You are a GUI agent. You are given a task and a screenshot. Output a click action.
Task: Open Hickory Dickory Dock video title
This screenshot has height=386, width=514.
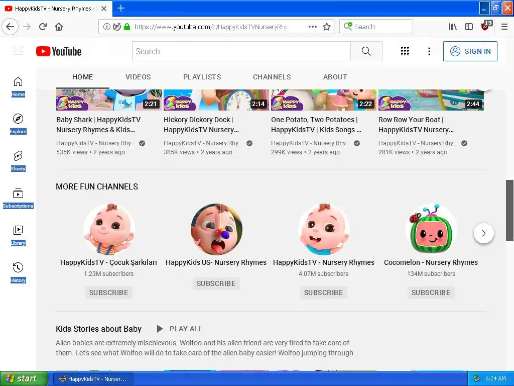click(x=201, y=125)
